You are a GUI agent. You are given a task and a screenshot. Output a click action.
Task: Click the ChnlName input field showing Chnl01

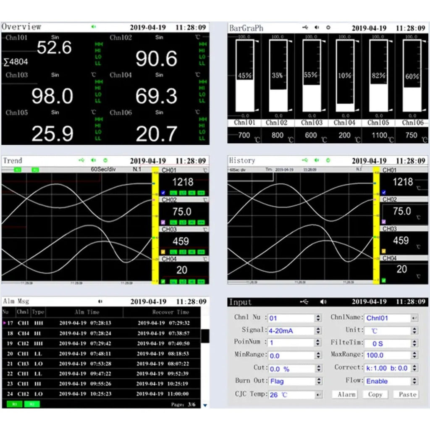387,318
